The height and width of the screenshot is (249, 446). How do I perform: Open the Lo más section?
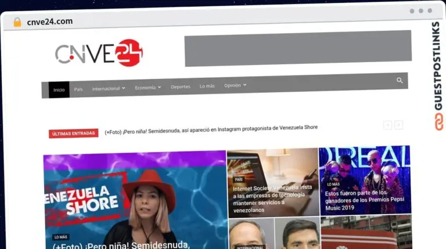coord(207,86)
